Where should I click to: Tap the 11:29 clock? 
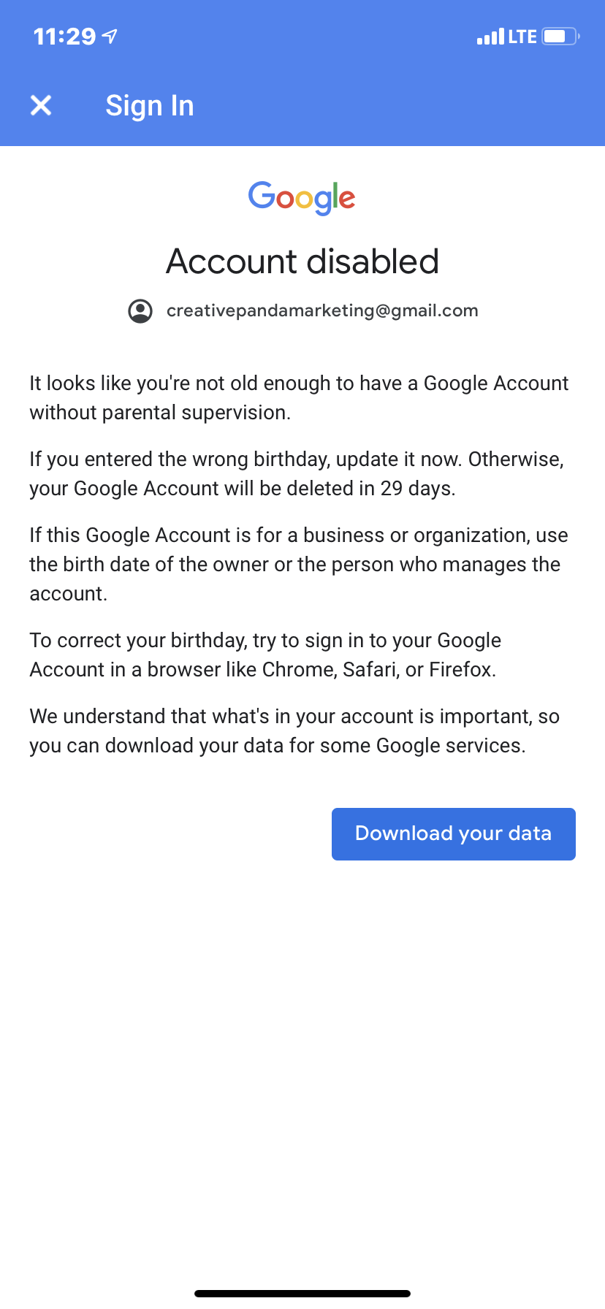click(x=64, y=37)
